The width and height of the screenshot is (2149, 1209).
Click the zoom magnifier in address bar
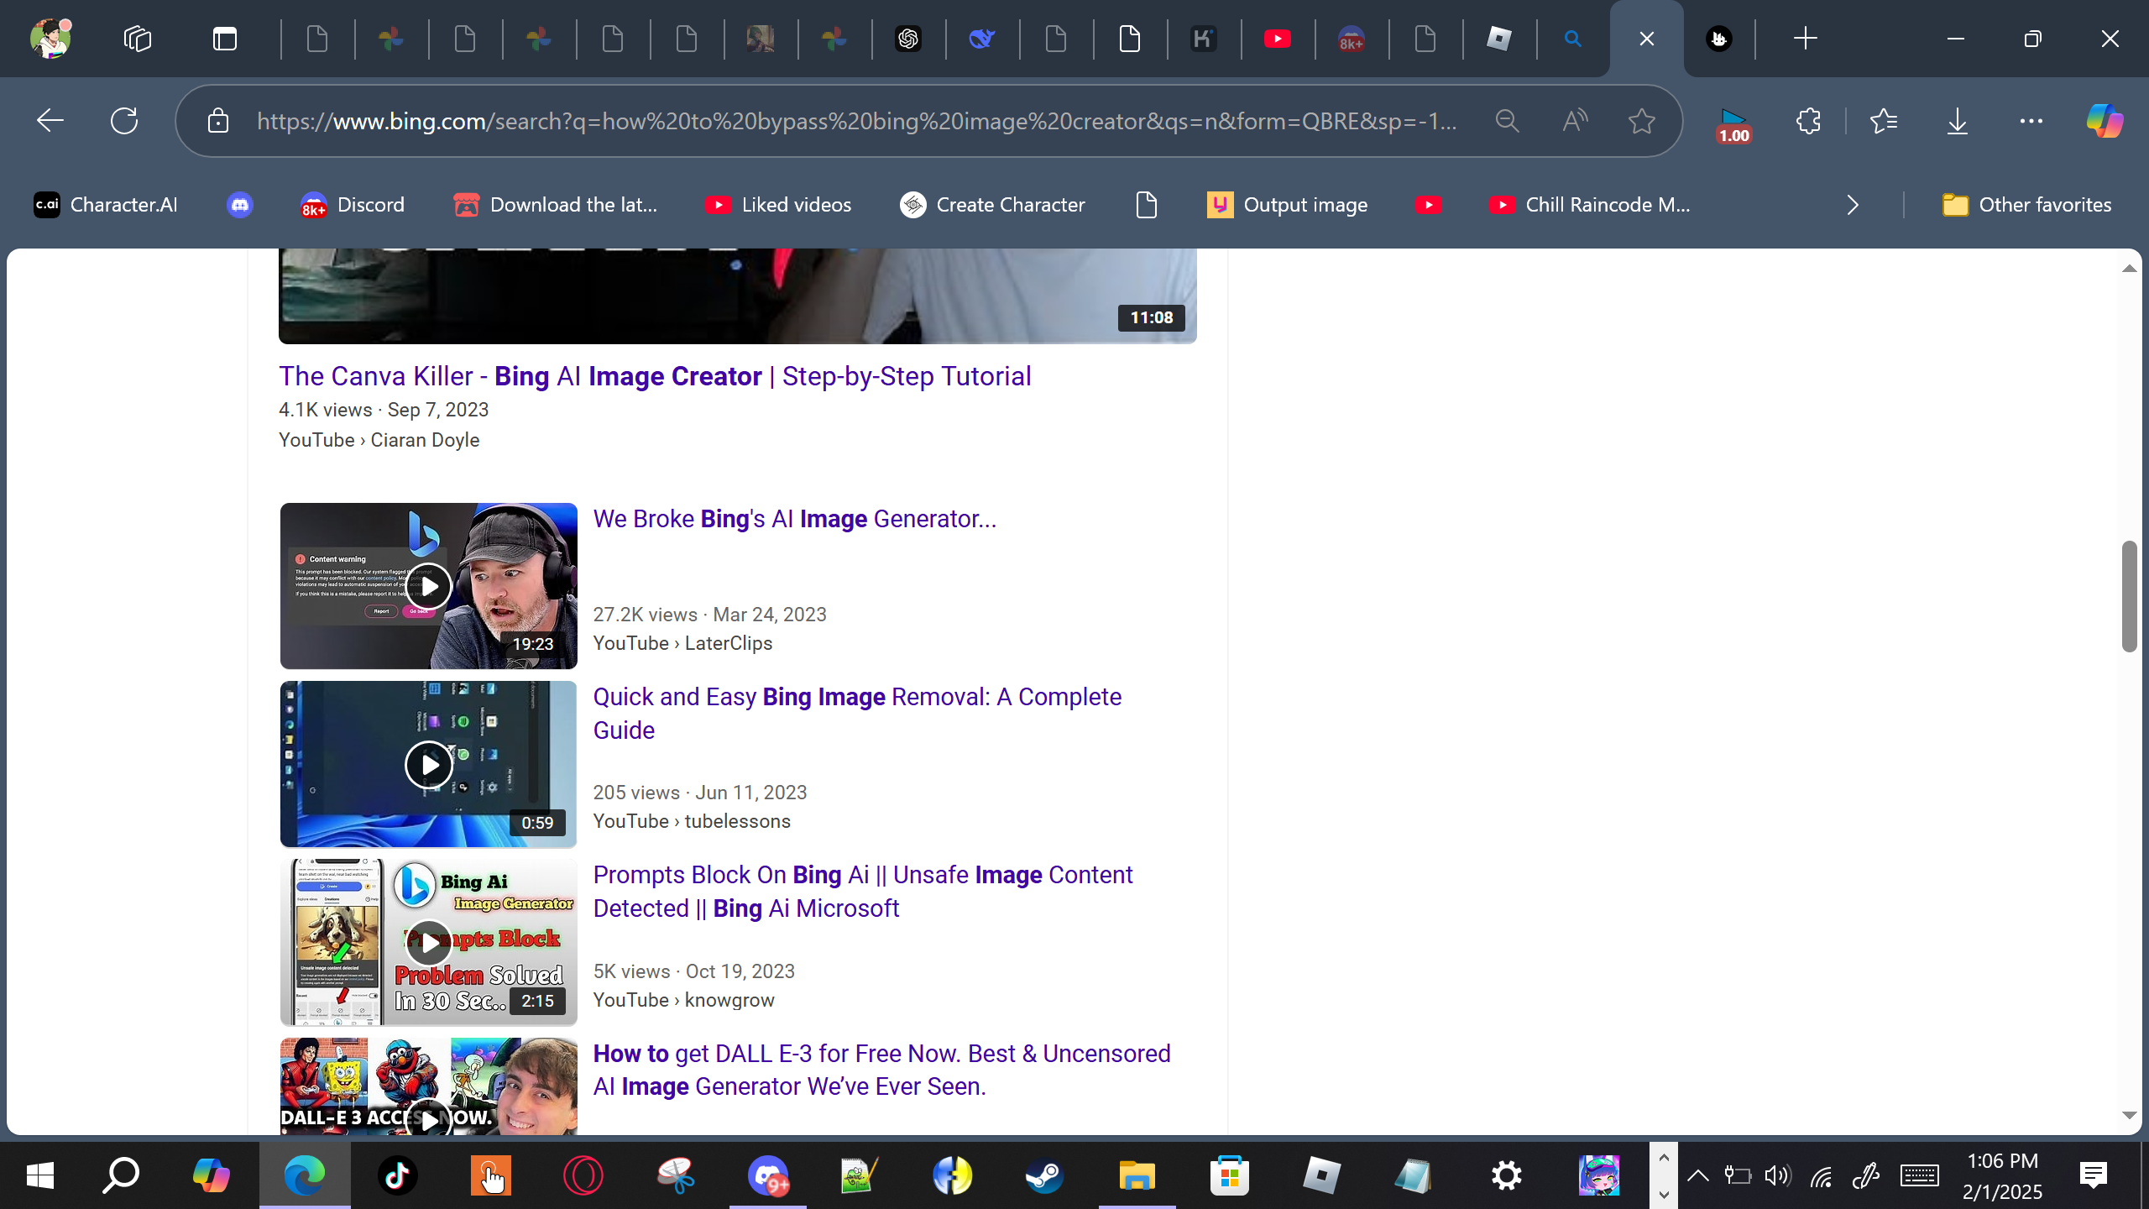[1507, 121]
